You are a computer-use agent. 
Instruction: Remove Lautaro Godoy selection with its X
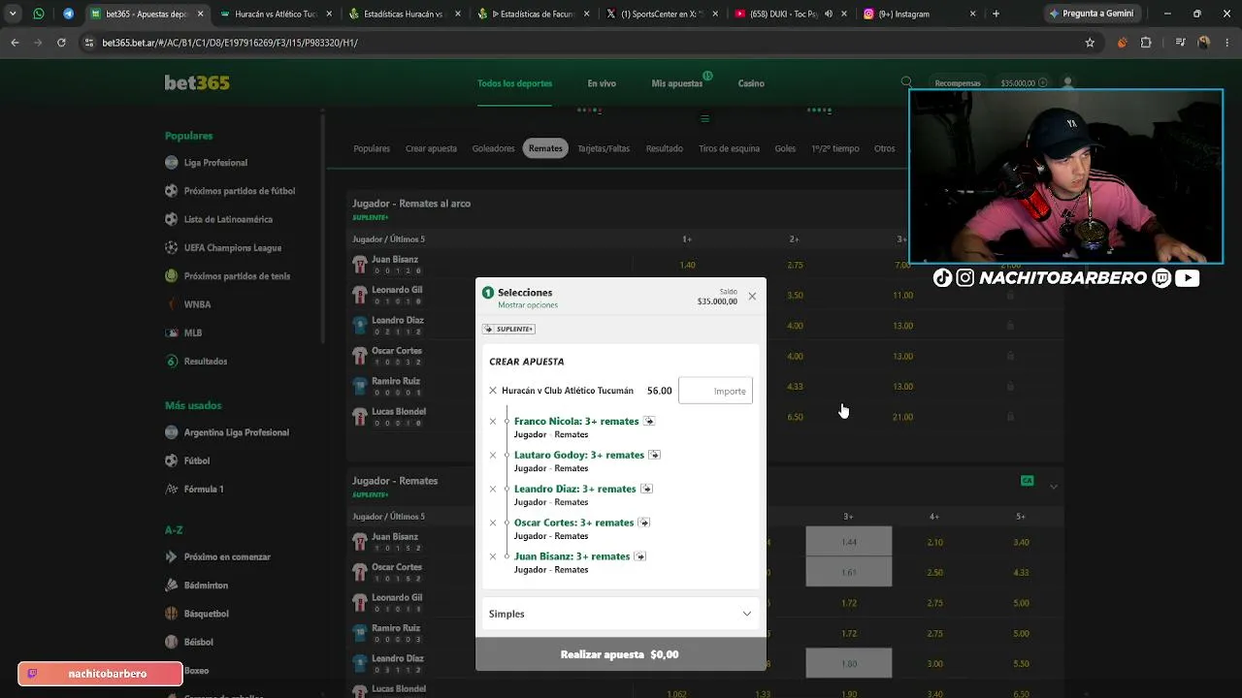pyautogui.click(x=493, y=456)
